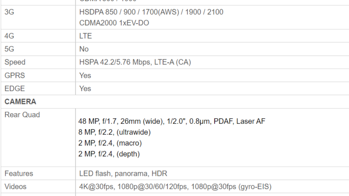
Task: Click the LED flash, panorama, HDR text
Action: [x=123, y=173]
